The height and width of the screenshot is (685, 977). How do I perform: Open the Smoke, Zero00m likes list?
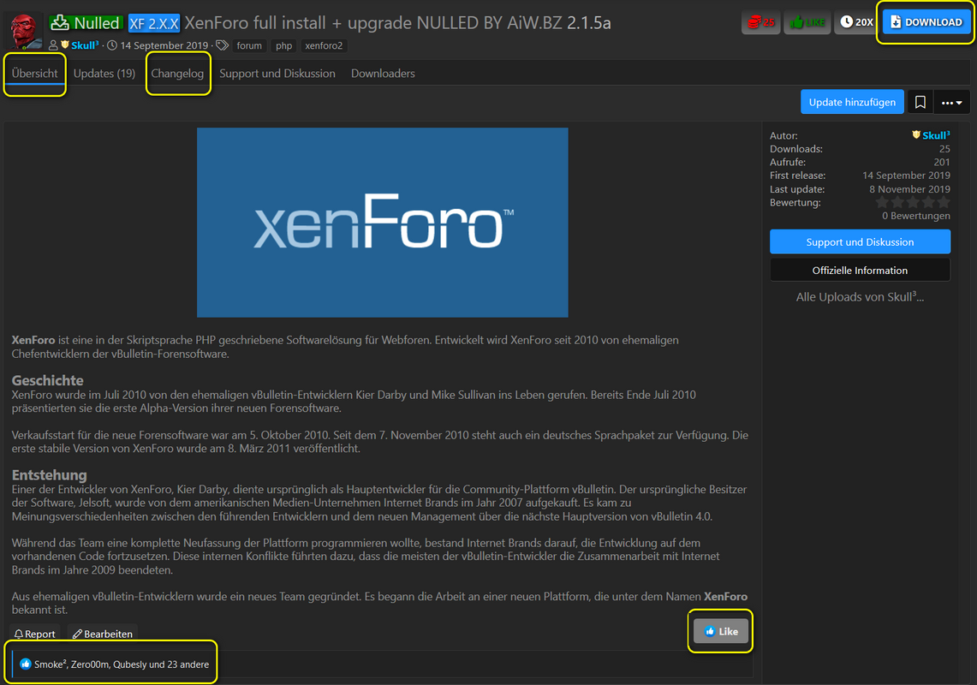point(122,664)
